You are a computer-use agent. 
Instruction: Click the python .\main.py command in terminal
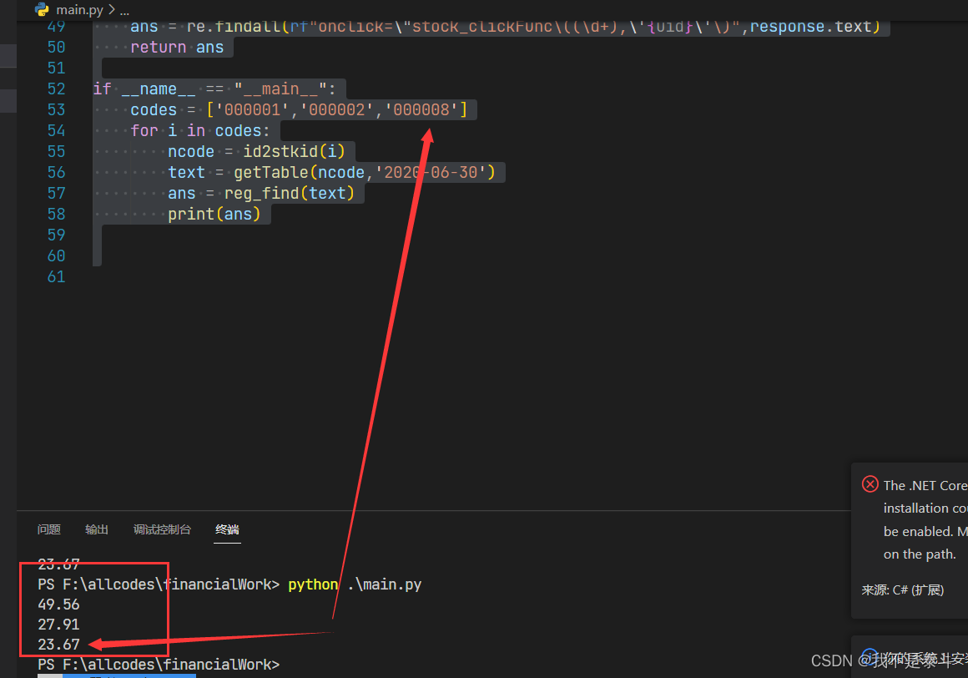point(355,584)
